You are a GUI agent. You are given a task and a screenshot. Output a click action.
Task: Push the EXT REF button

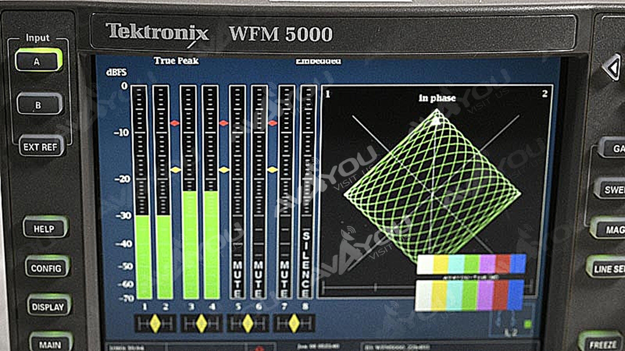pyautogui.click(x=41, y=146)
